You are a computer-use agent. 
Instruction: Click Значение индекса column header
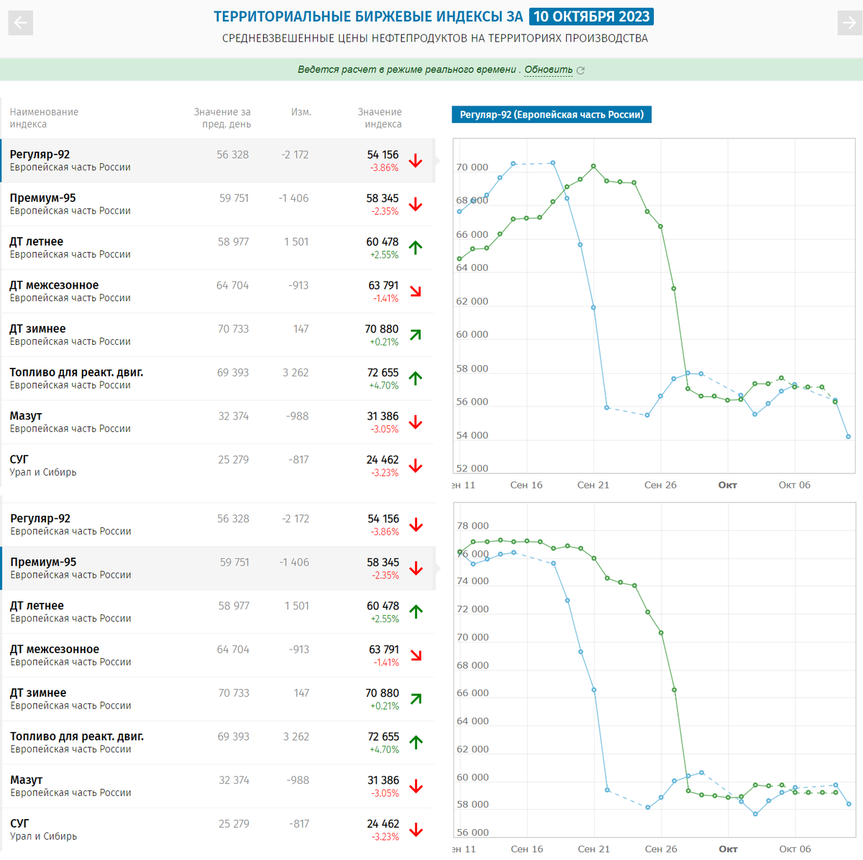[x=380, y=118]
